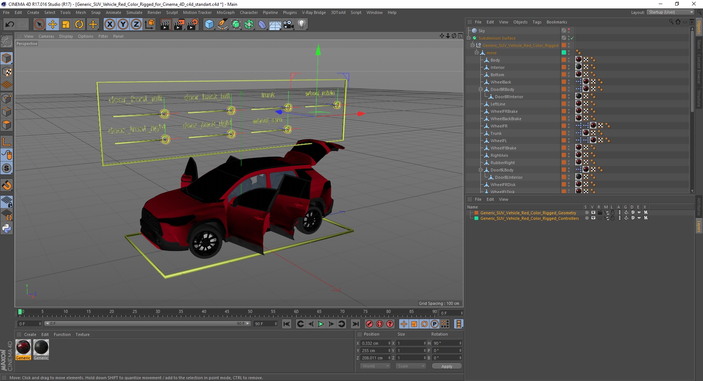Screen dimensions: 703x381
Task: Add a camera object
Action: (289, 25)
